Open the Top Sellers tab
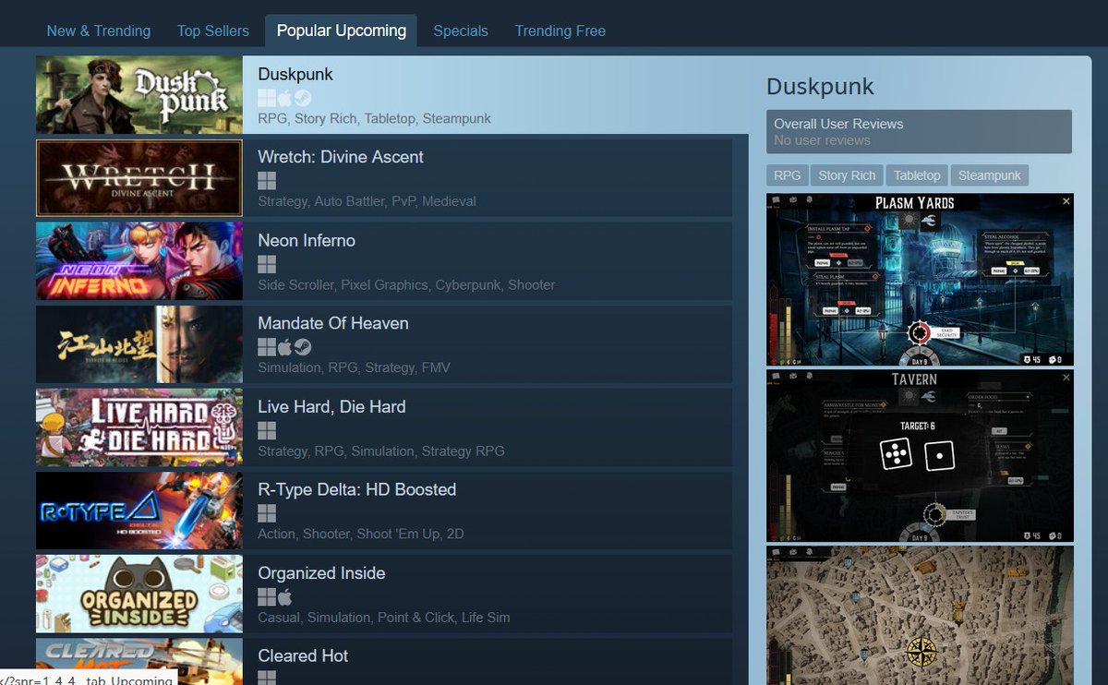This screenshot has width=1108, height=685. [213, 30]
